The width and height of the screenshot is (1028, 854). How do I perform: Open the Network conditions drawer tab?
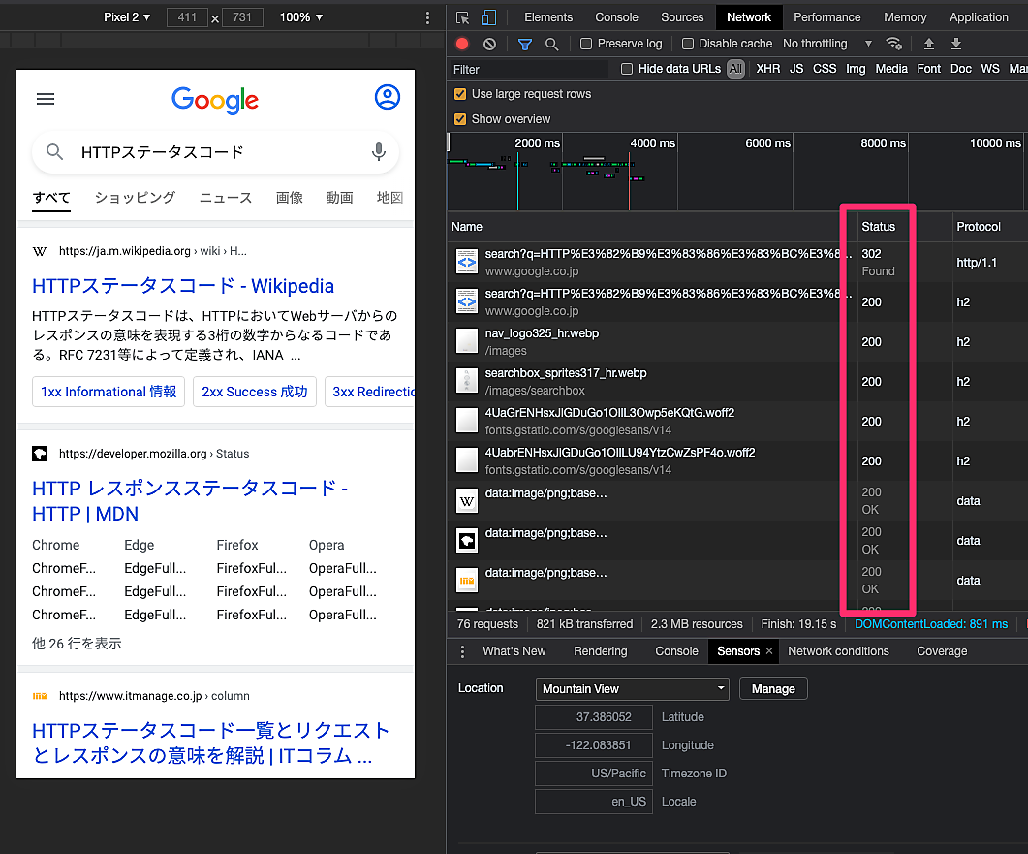coord(838,651)
